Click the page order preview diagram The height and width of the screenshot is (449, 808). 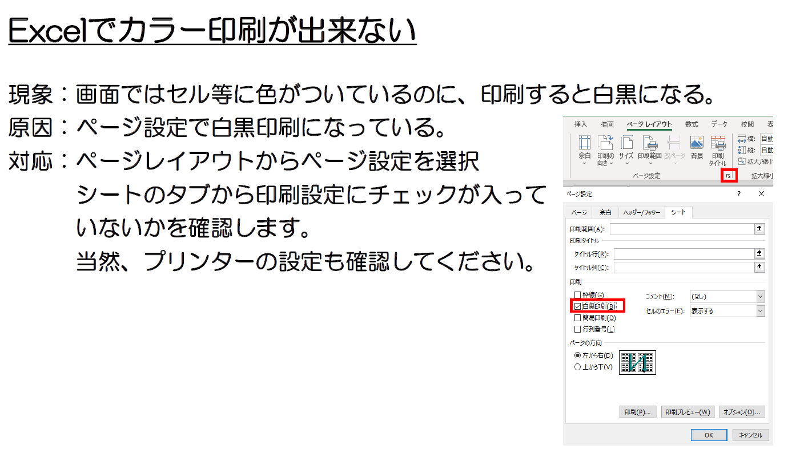point(637,362)
